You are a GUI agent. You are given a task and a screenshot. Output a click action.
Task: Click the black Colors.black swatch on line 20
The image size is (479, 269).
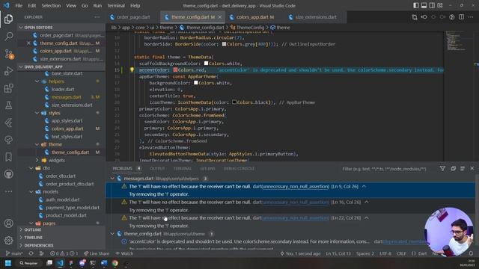[x=234, y=102]
